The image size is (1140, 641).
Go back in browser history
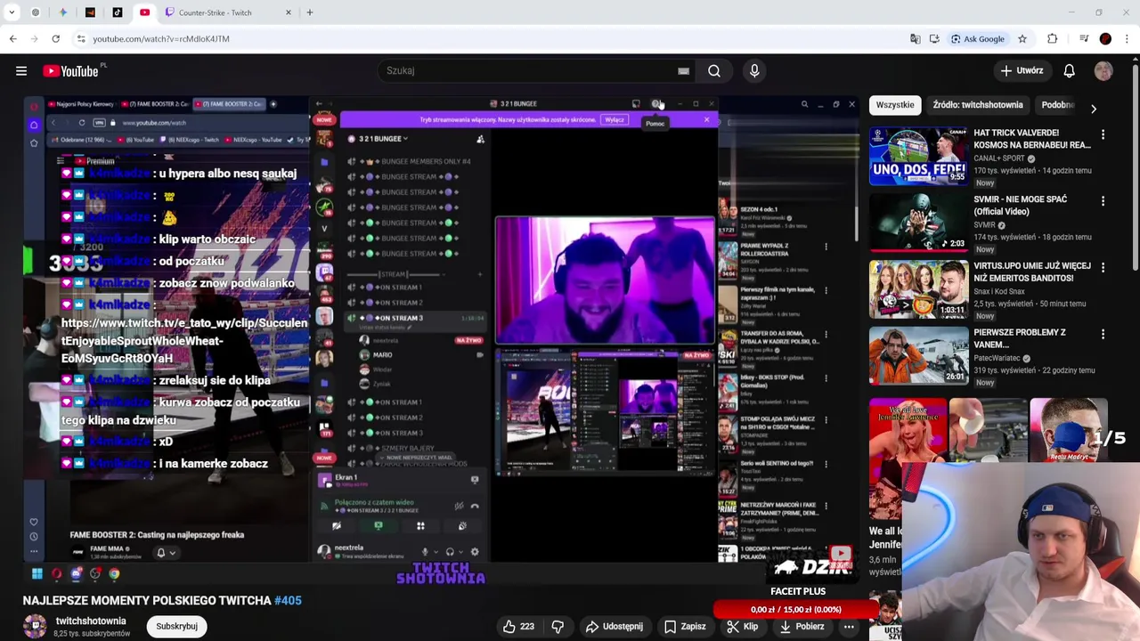[x=12, y=39]
